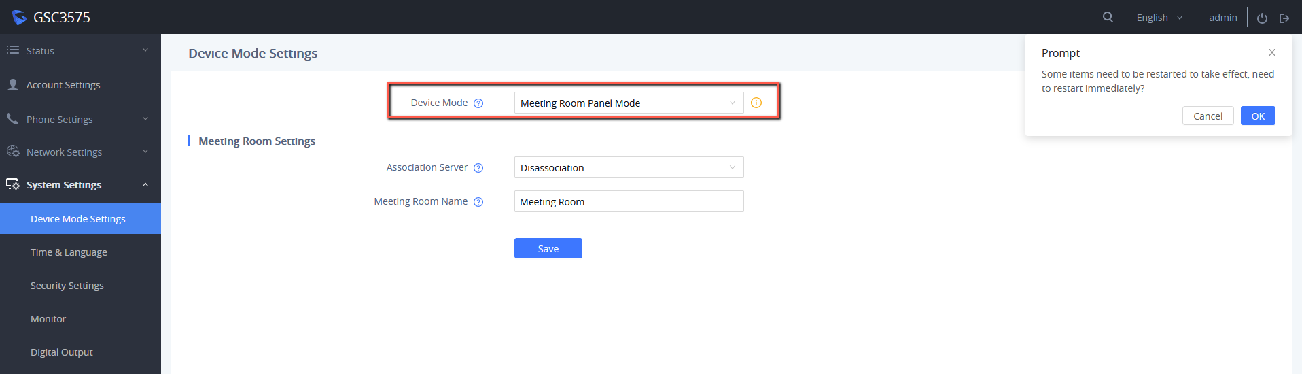Screen dimensions: 1302x374
Task: Click the Meeting Room Name field label
Action: (x=421, y=201)
